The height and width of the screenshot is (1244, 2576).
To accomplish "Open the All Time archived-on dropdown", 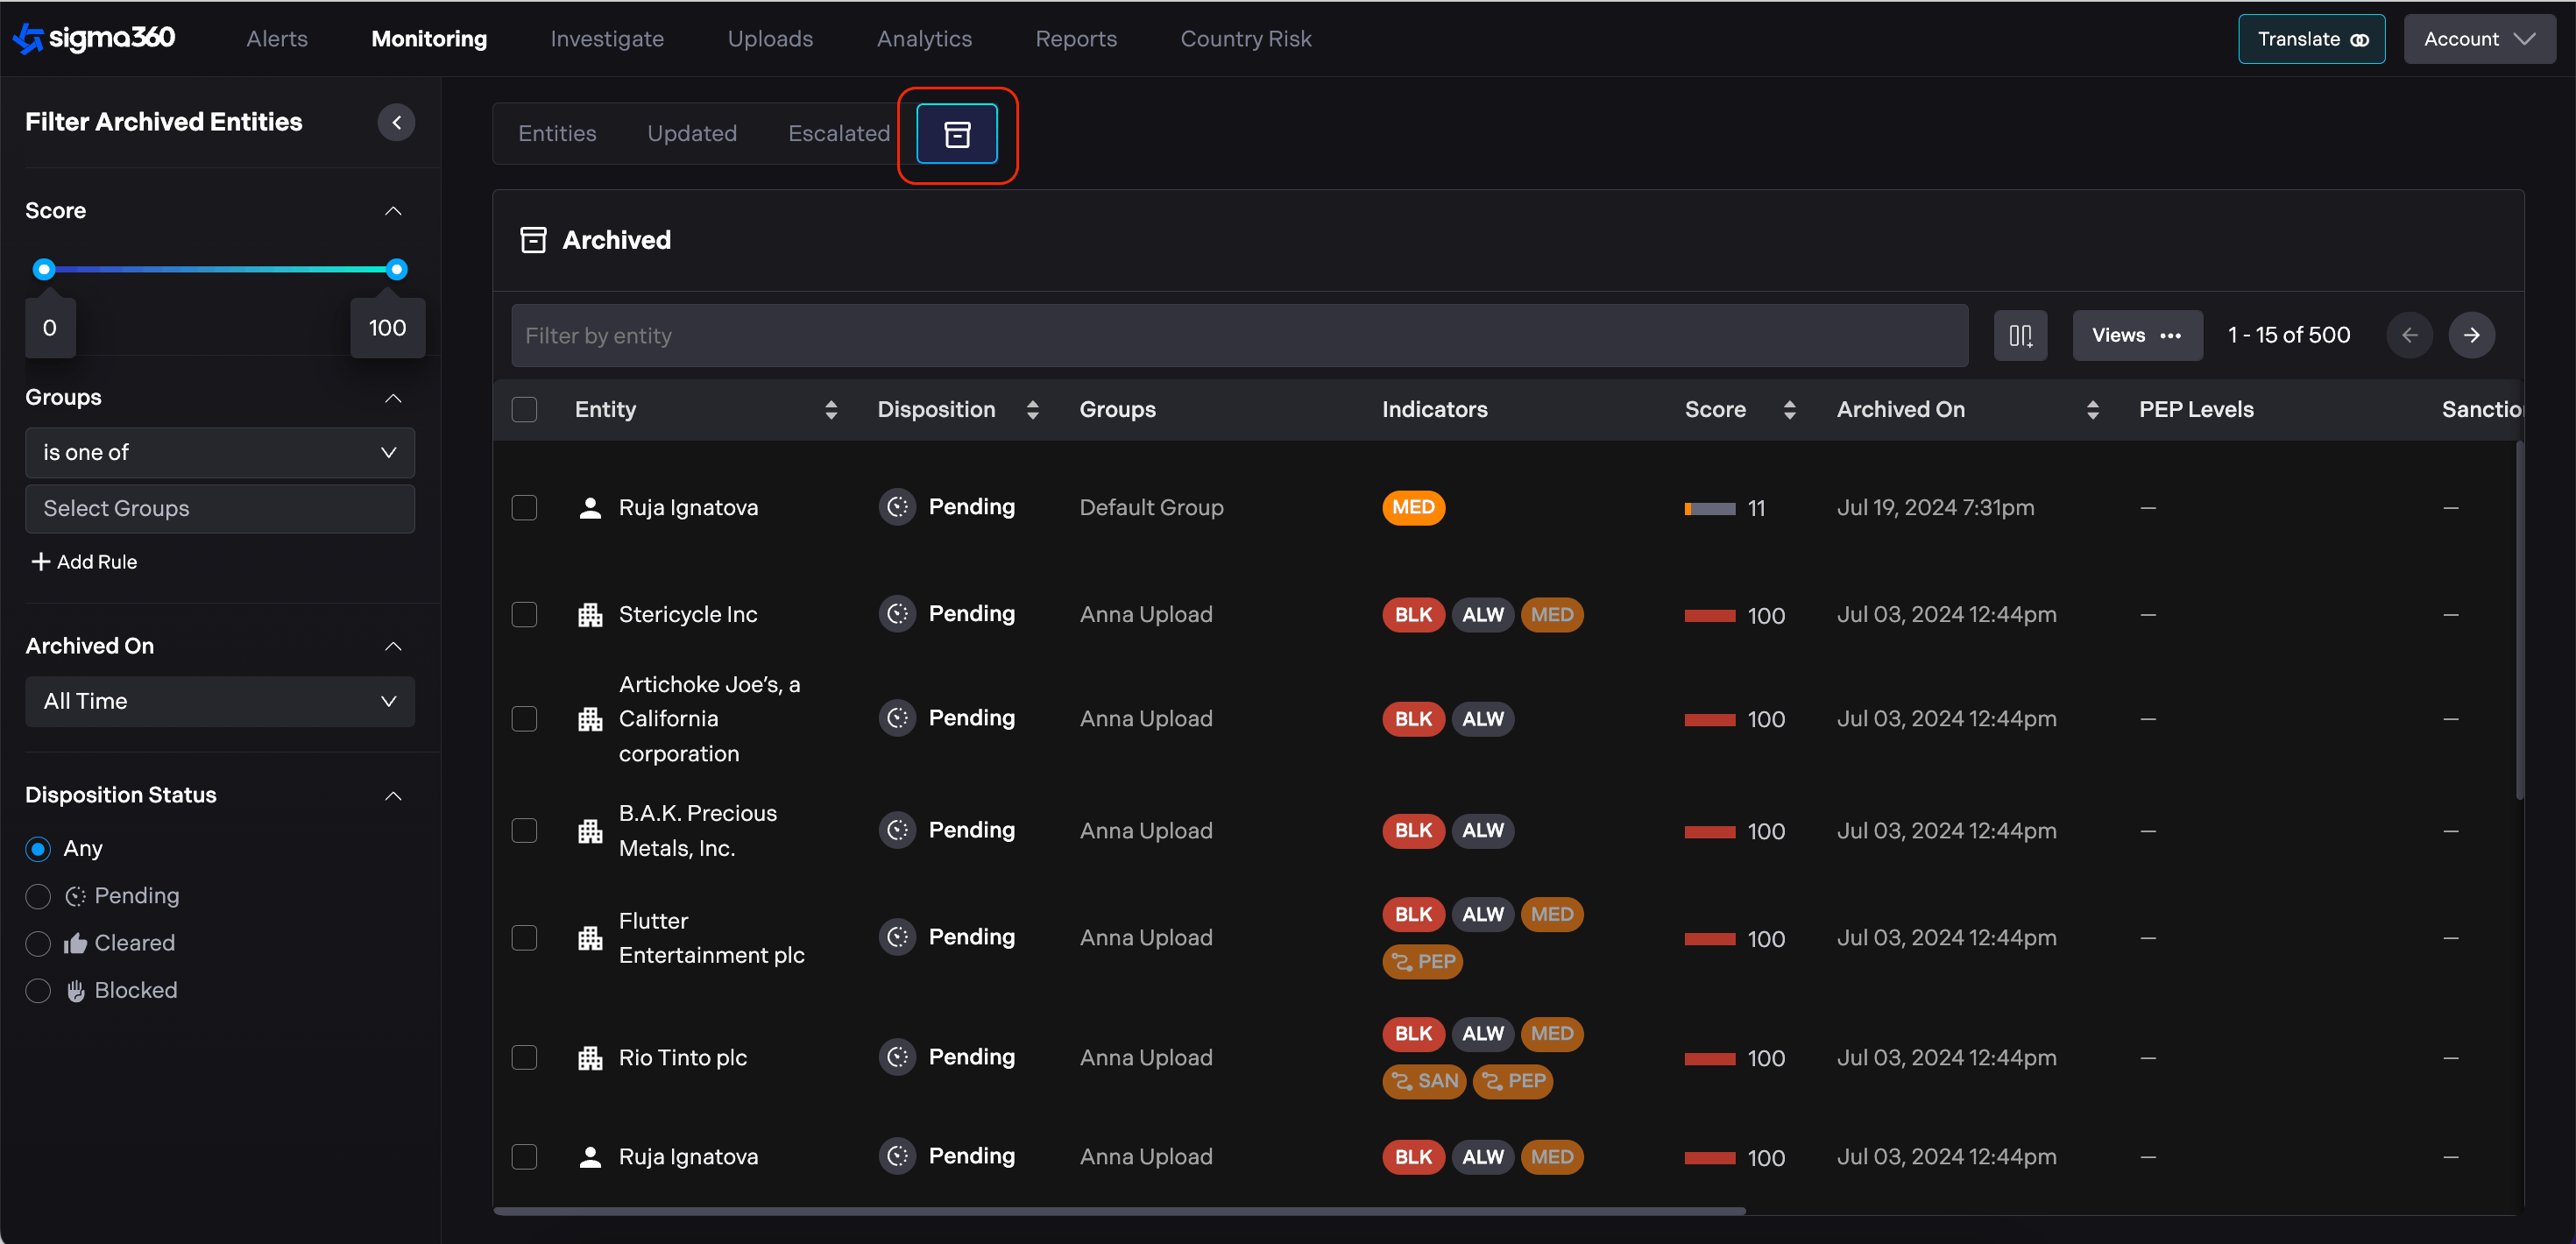I will [219, 701].
